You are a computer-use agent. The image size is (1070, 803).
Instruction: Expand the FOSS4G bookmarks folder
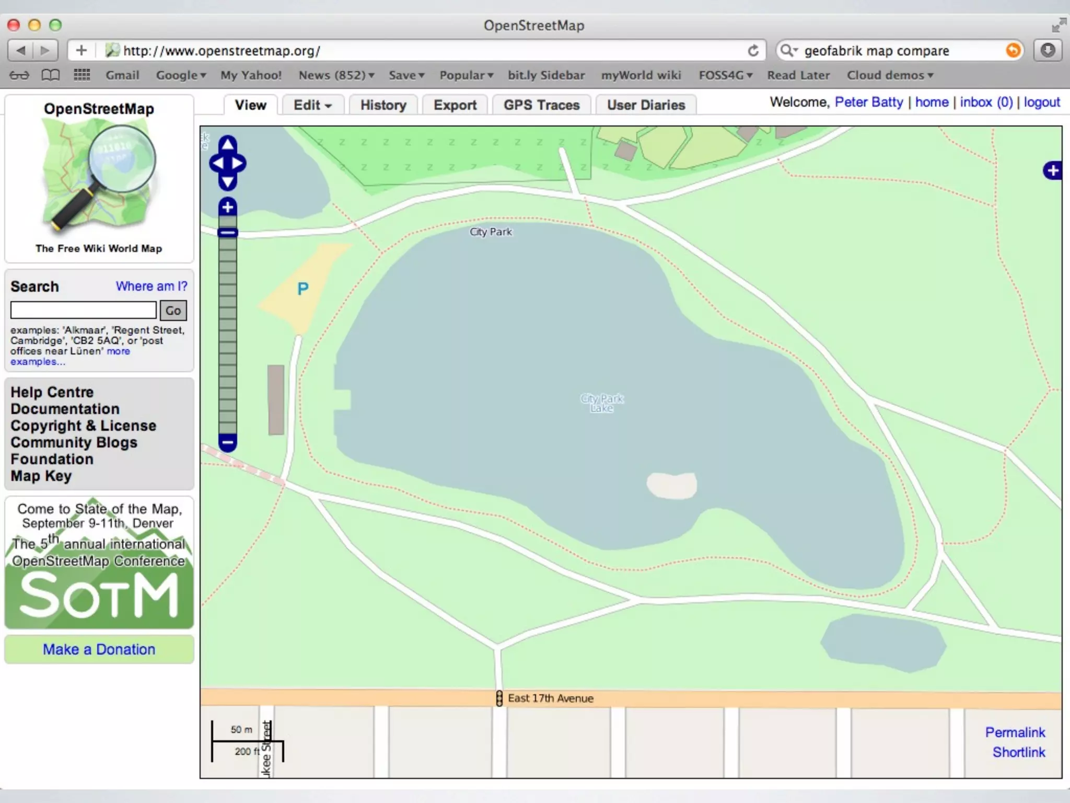coord(725,75)
